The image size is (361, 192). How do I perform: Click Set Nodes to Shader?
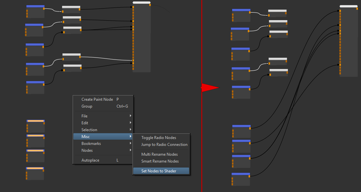click(x=159, y=171)
